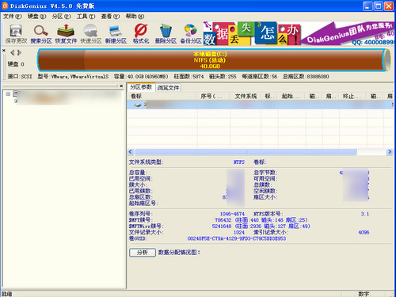Click the file record size 1024 value
396x297 pixels.
click(239, 232)
